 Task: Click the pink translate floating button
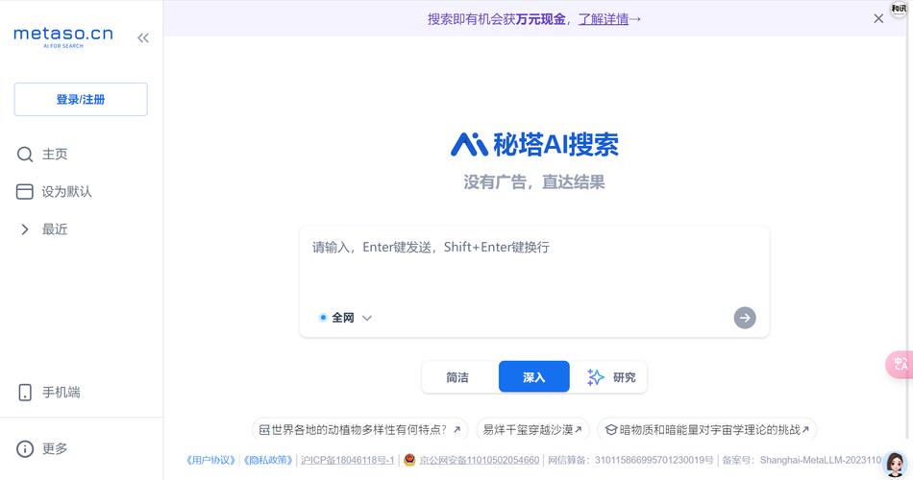coord(900,365)
